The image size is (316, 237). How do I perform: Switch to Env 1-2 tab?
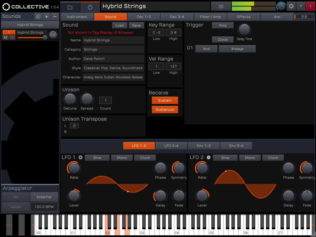tap(204, 146)
